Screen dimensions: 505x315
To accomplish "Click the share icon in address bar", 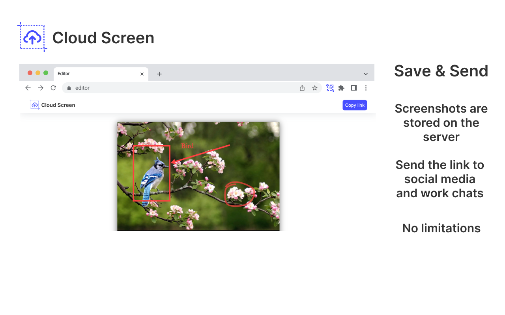I will [302, 88].
